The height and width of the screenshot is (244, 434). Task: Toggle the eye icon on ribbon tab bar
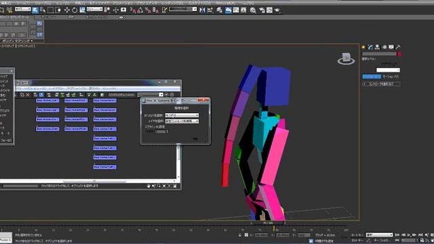tap(121, 17)
